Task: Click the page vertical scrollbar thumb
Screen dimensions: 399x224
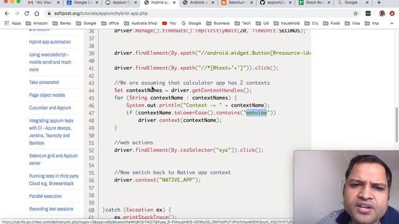Action: pyautogui.click(x=397, y=124)
